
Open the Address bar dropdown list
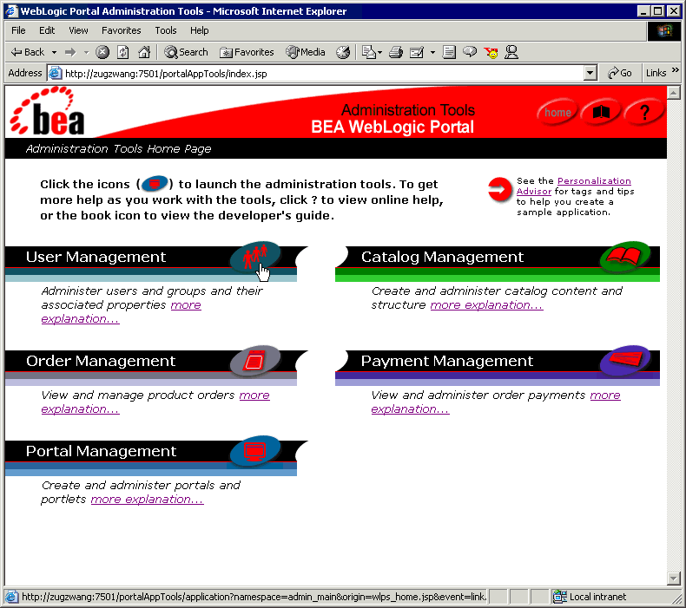(590, 73)
